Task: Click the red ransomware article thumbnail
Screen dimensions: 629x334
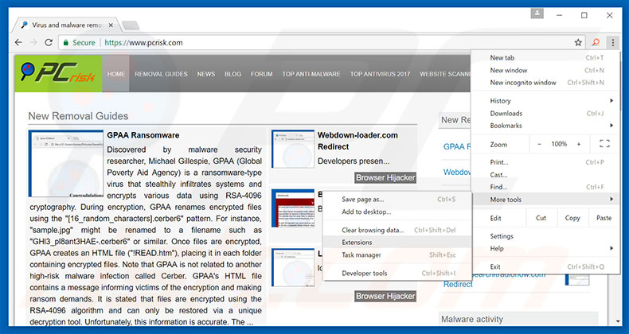Action: click(293, 208)
